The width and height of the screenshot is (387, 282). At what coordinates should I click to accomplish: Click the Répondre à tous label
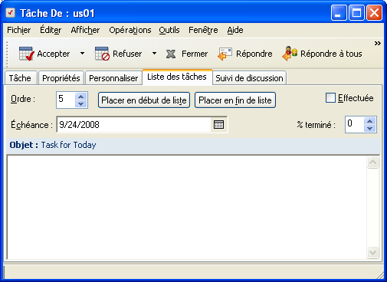tap(331, 54)
